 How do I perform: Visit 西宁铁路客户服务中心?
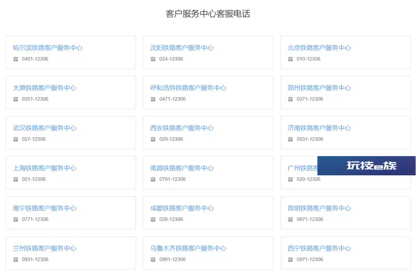point(319,248)
